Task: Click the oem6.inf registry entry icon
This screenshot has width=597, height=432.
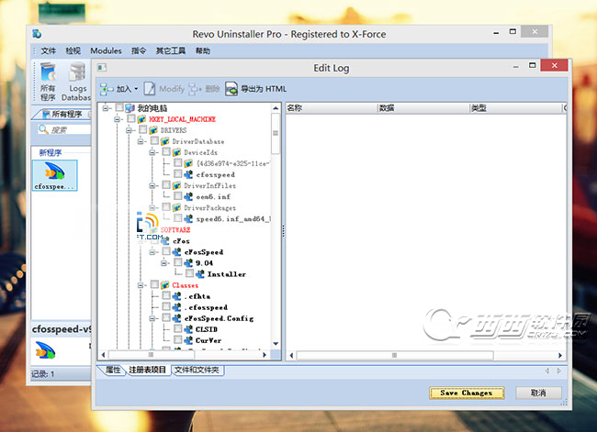Action: coord(188,196)
